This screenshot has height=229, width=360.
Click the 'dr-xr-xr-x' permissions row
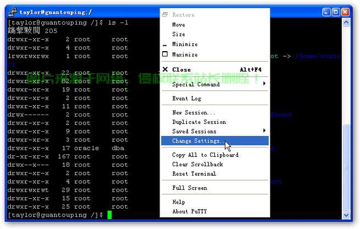tap(28, 156)
